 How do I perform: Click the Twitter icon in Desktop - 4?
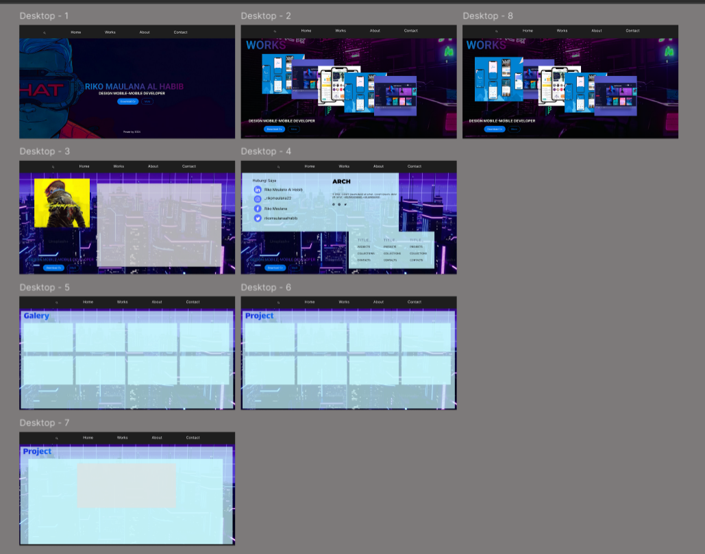[258, 218]
